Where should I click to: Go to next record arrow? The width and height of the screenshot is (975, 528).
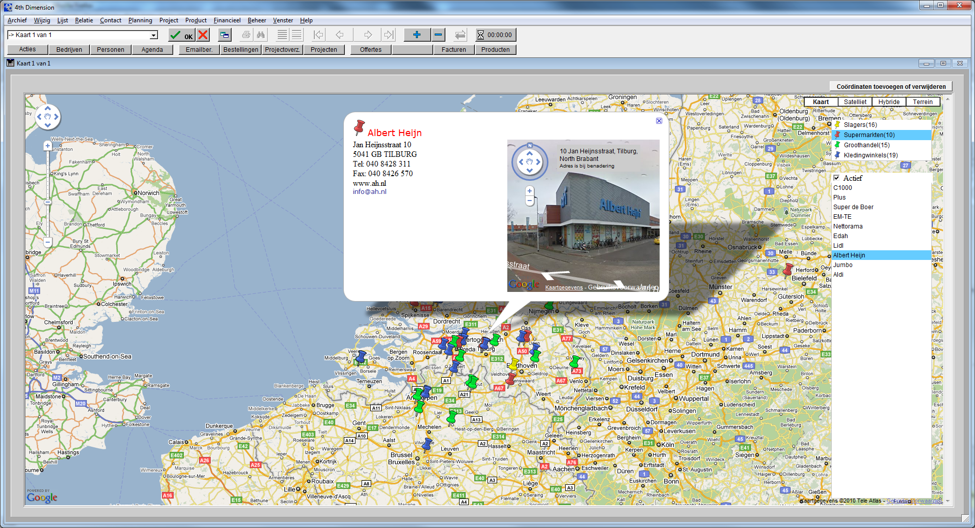[368, 35]
